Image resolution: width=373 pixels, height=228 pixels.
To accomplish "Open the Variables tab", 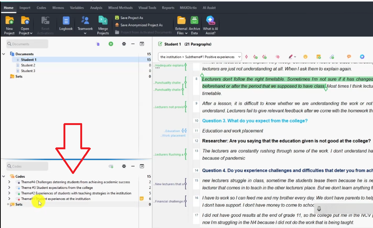I will click(x=77, y=7).
